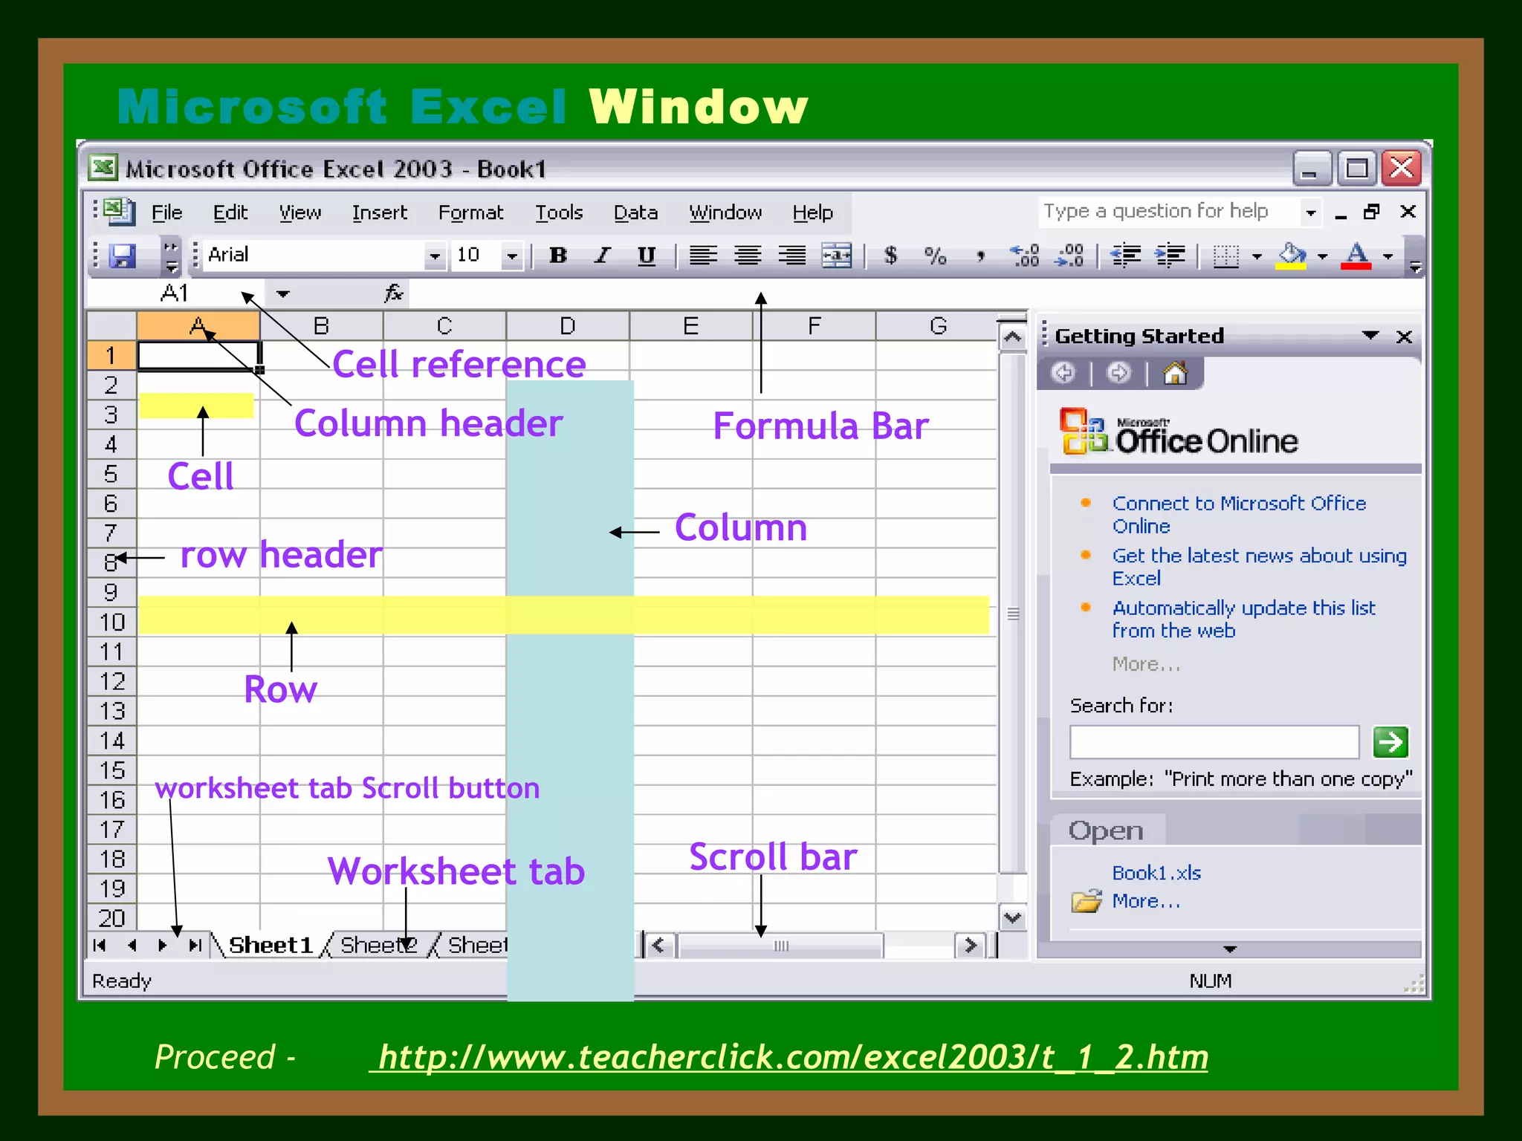
Task: Click the Search for text field
Action: click(1214, 742)
